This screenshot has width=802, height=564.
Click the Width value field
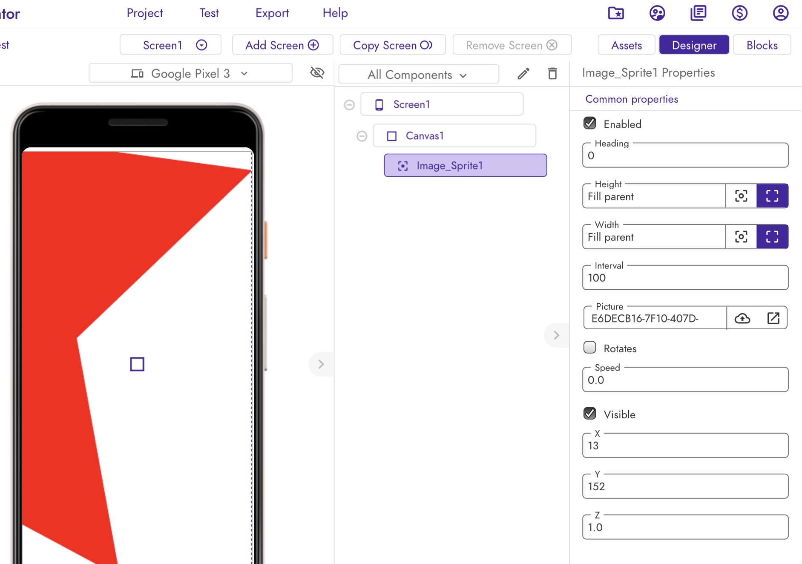(x=654, y=236)
